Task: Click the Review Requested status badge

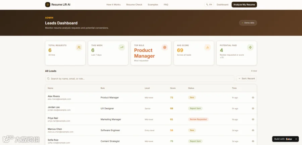Action: 198,120
